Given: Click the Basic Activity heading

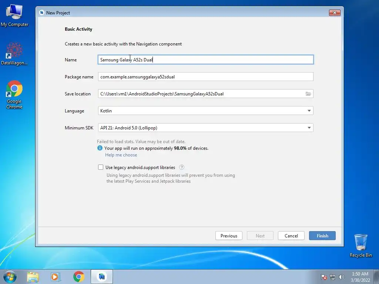Looking at the screenshot, I should 78,29.
